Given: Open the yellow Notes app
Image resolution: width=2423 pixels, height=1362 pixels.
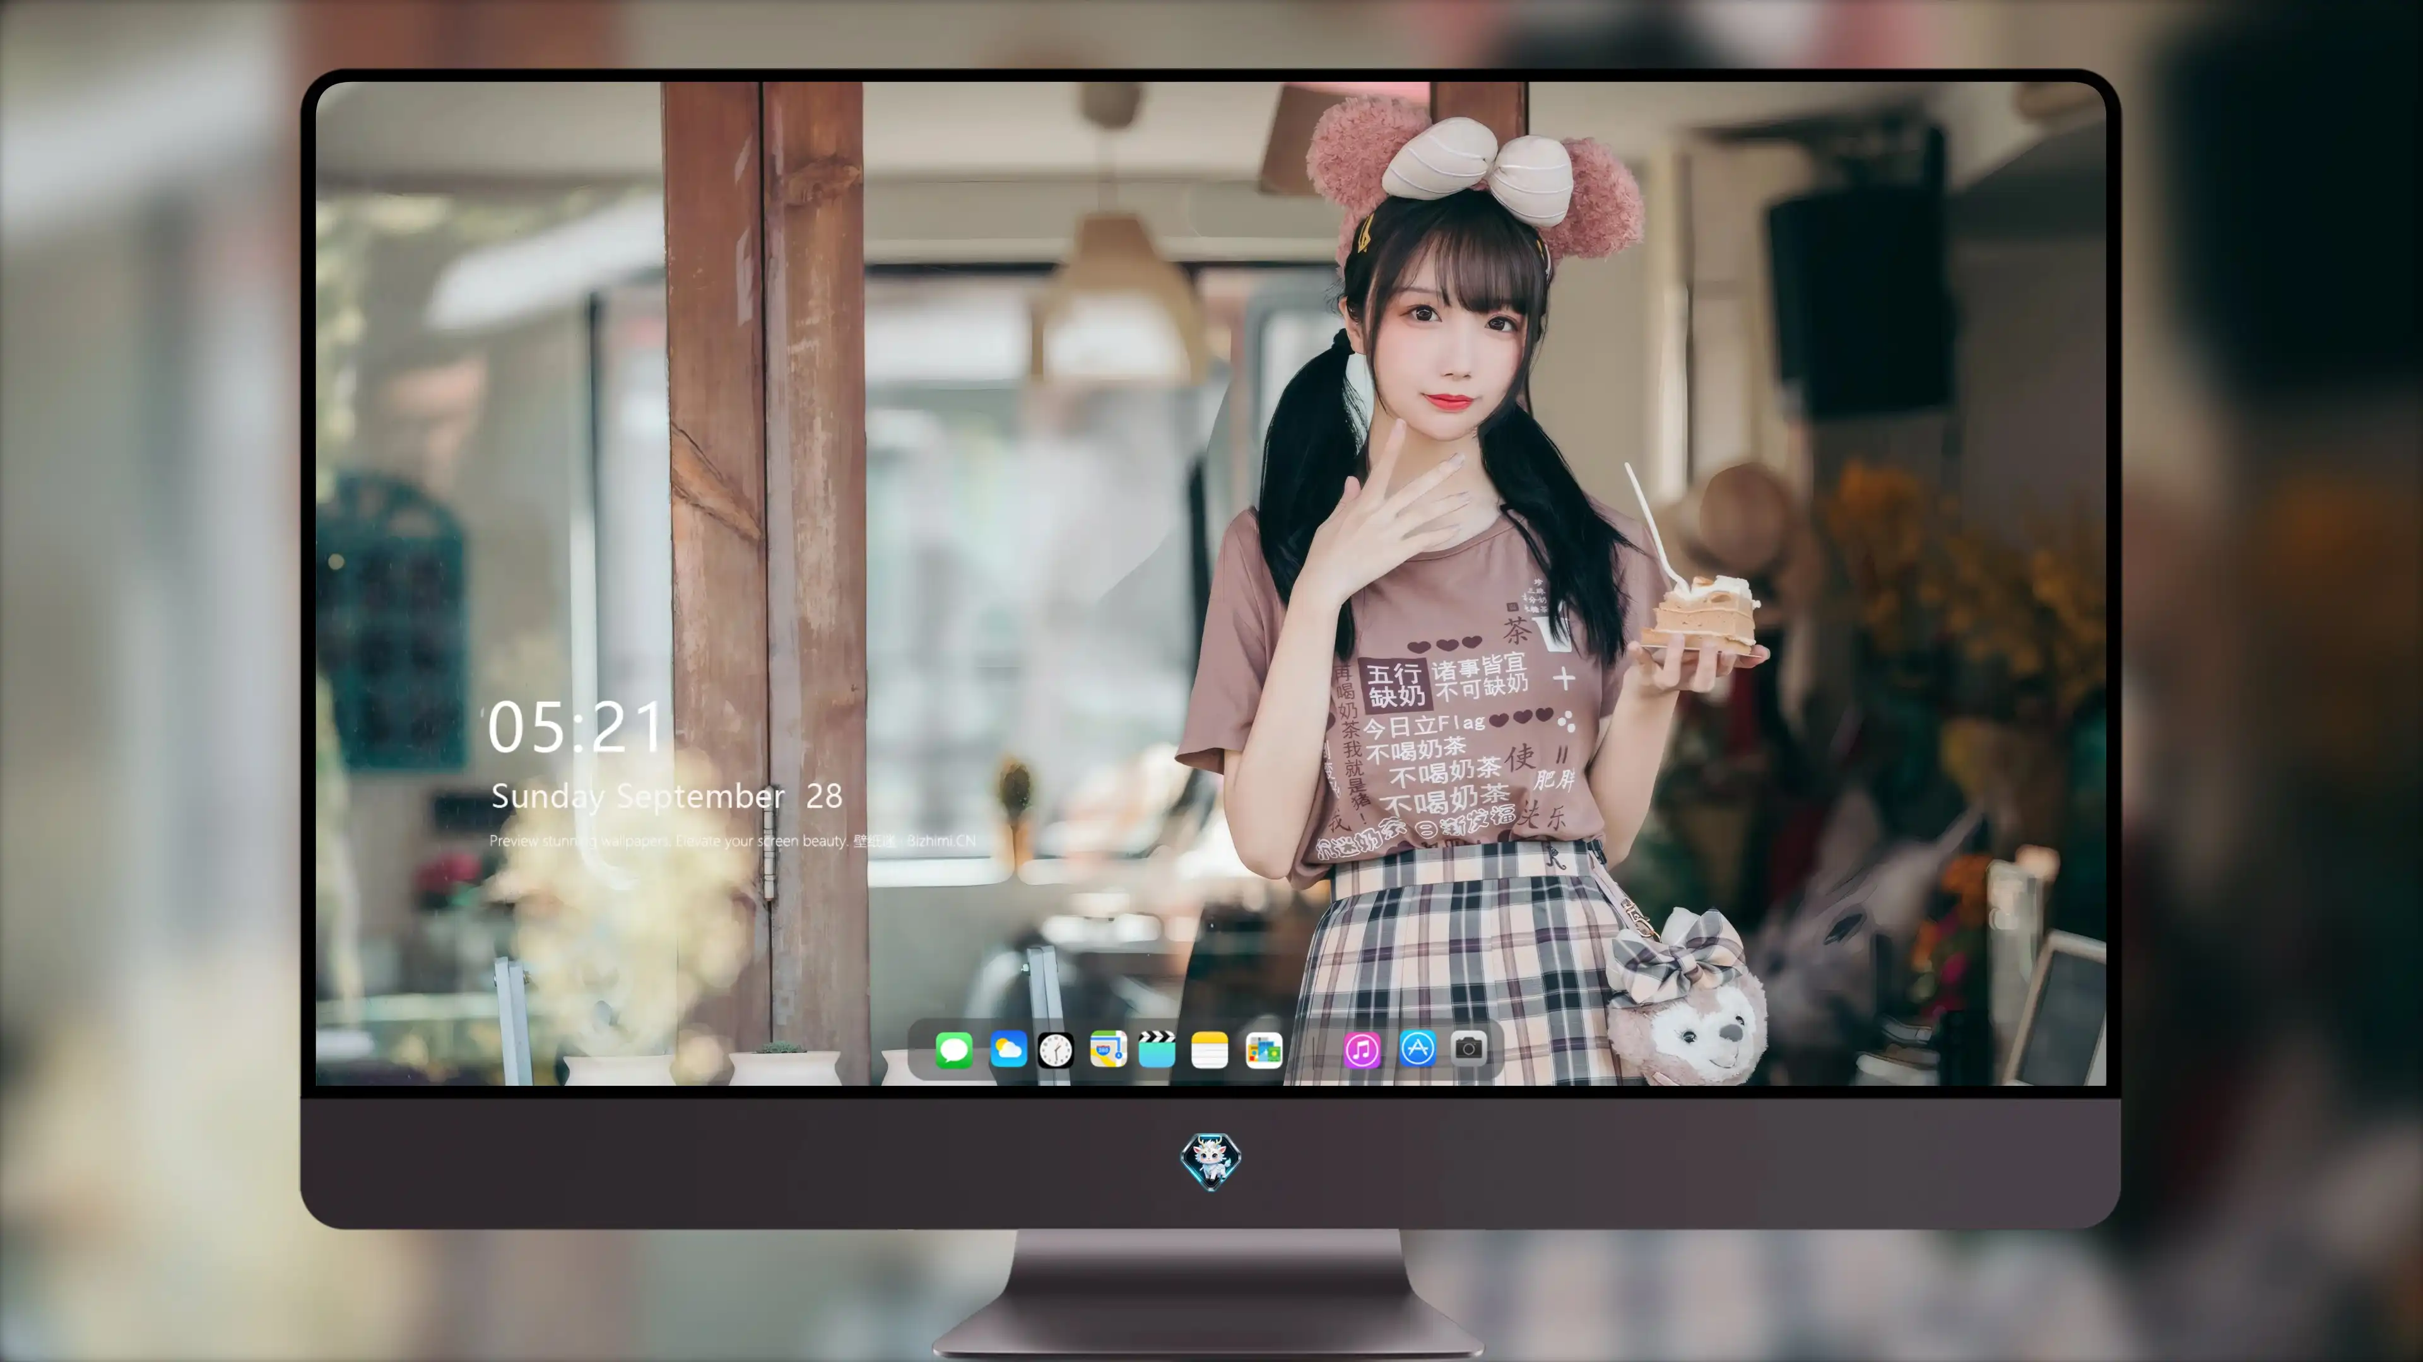Looking at the screenshot, I should pyautogui.click(x=1210, y=1049).
